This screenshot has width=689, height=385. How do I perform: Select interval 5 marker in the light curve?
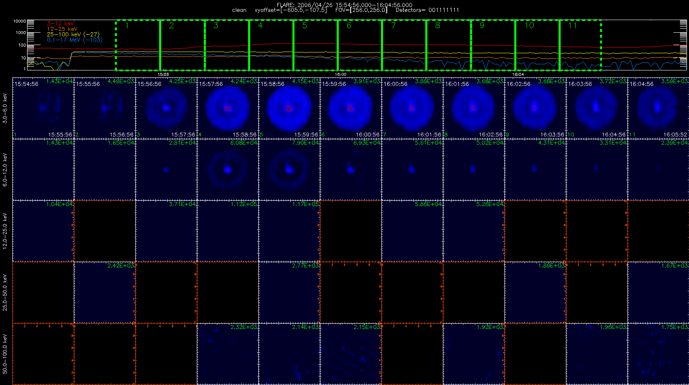(304, 26)
